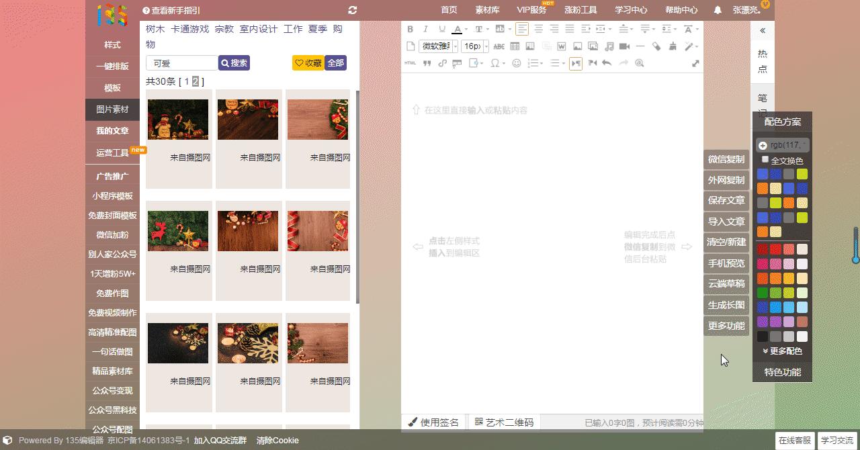Switch to the 模板 sidebar section
Viewport: 860px width, 450px height.
tap(112, 87)
